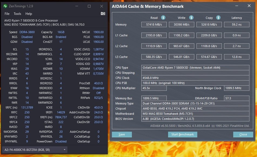This screenshot has height=157, width=257.
Task: Click the Save button in AIDA64
Action: pos(122,134)
